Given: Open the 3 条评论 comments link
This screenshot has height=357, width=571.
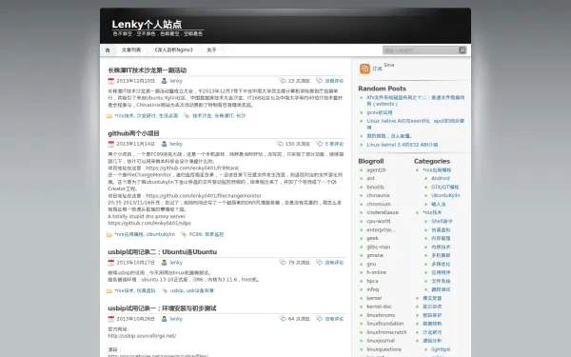Looking at the screenshot, I should click(x=334, y=144).
